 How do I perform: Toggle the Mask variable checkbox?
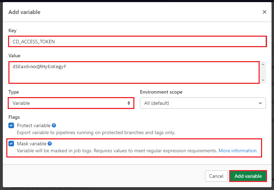pyautogui.click(x=11, y=144)
